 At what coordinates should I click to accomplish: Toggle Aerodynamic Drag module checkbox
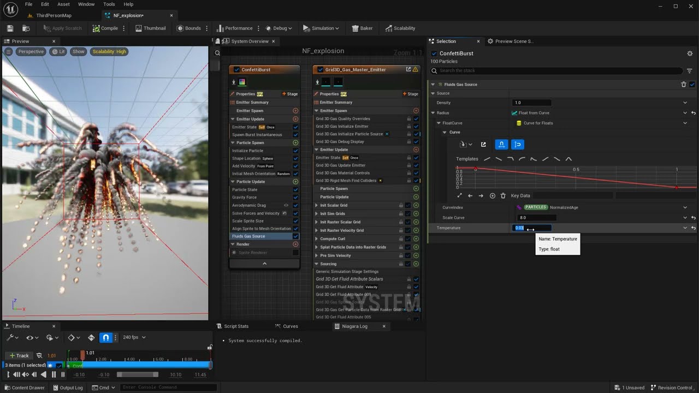click(x=295, y=205)
